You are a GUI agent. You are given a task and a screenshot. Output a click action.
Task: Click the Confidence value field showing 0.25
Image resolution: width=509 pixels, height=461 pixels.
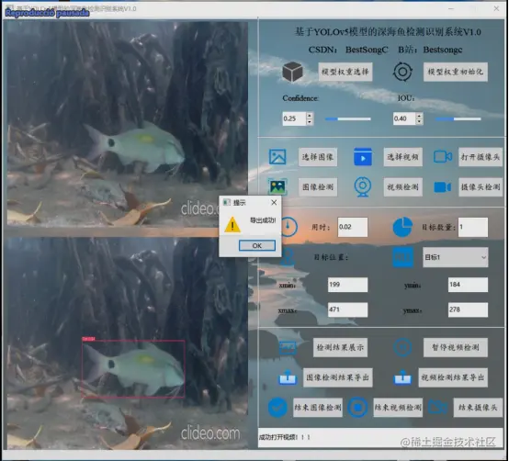tap(294, 118)
